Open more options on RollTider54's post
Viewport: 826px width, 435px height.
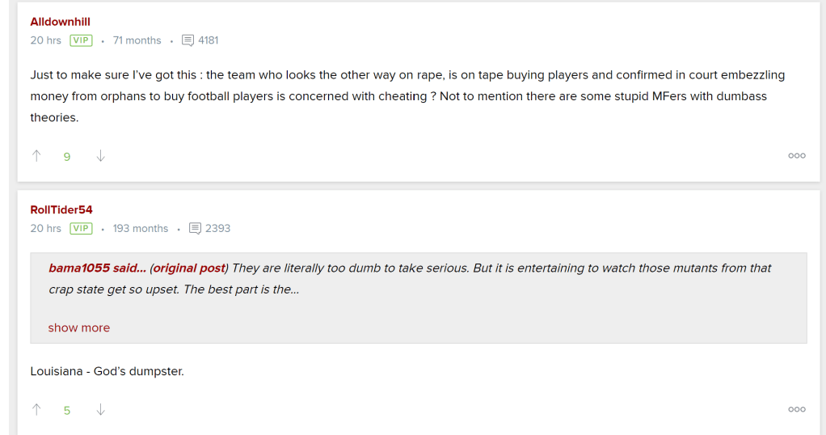[796, 410]
